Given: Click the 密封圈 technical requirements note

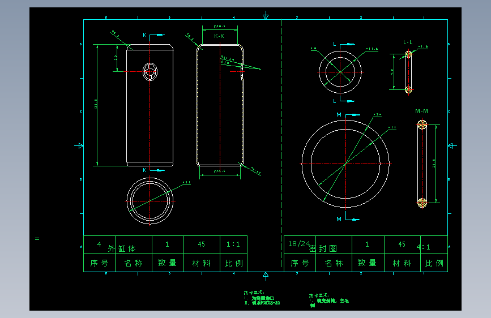Looking at the screenshot, I should (329, 300).
